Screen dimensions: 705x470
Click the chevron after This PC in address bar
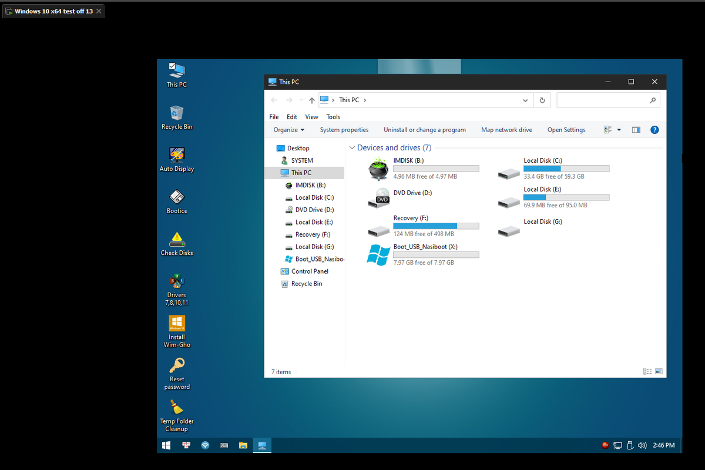pyautogui.click(x=365, y=100)
